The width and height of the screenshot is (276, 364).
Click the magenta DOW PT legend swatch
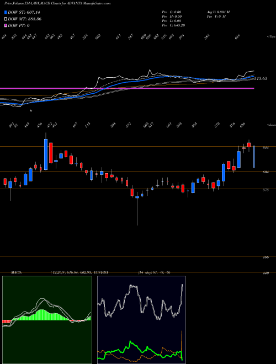point(6,25)
